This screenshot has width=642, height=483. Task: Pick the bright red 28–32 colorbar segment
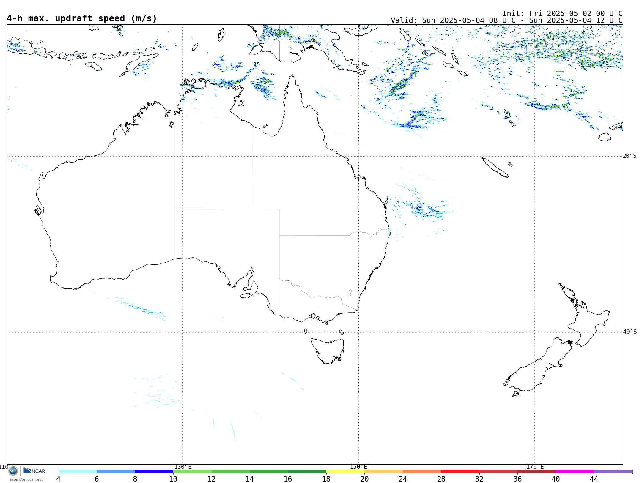click(460, 472)
